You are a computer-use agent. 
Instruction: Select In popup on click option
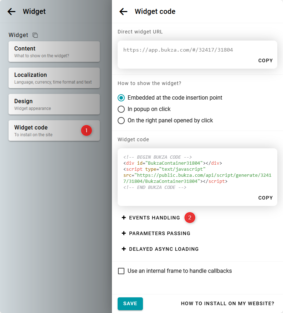coord(121,109)
